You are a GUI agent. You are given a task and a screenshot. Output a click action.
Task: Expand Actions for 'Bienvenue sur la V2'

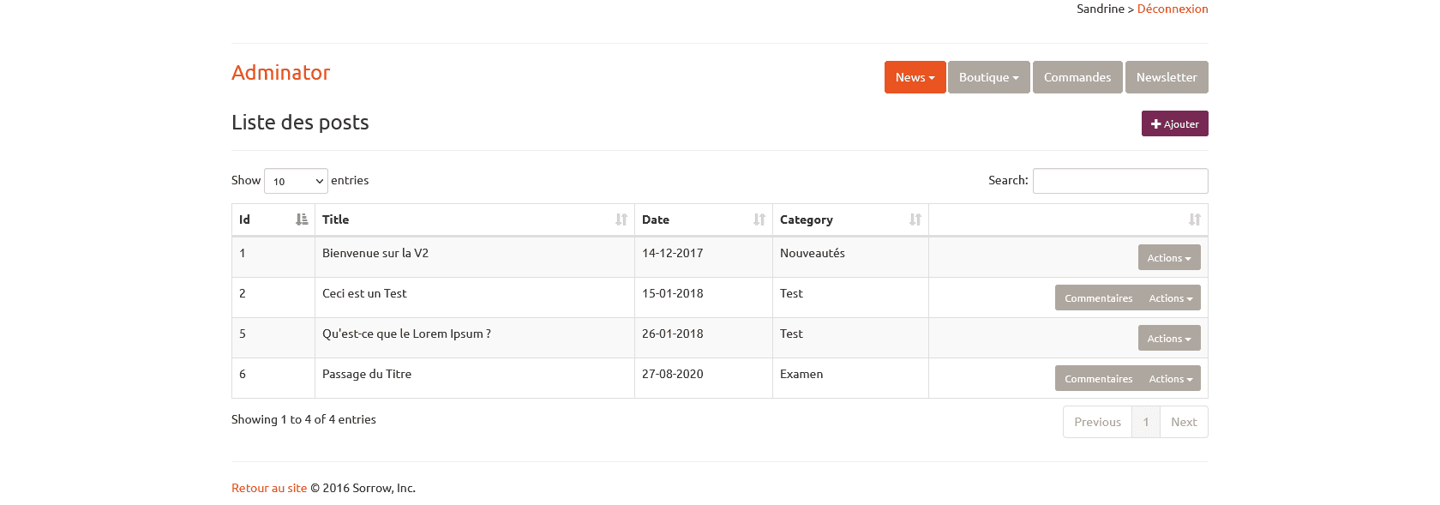click(1169, 257)
